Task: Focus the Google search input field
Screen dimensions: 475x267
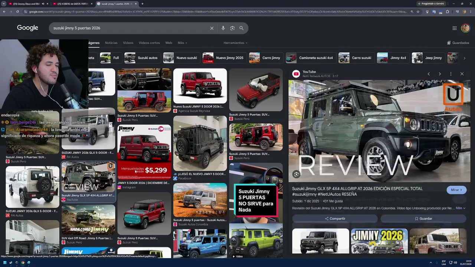Action: coord(130,28)
